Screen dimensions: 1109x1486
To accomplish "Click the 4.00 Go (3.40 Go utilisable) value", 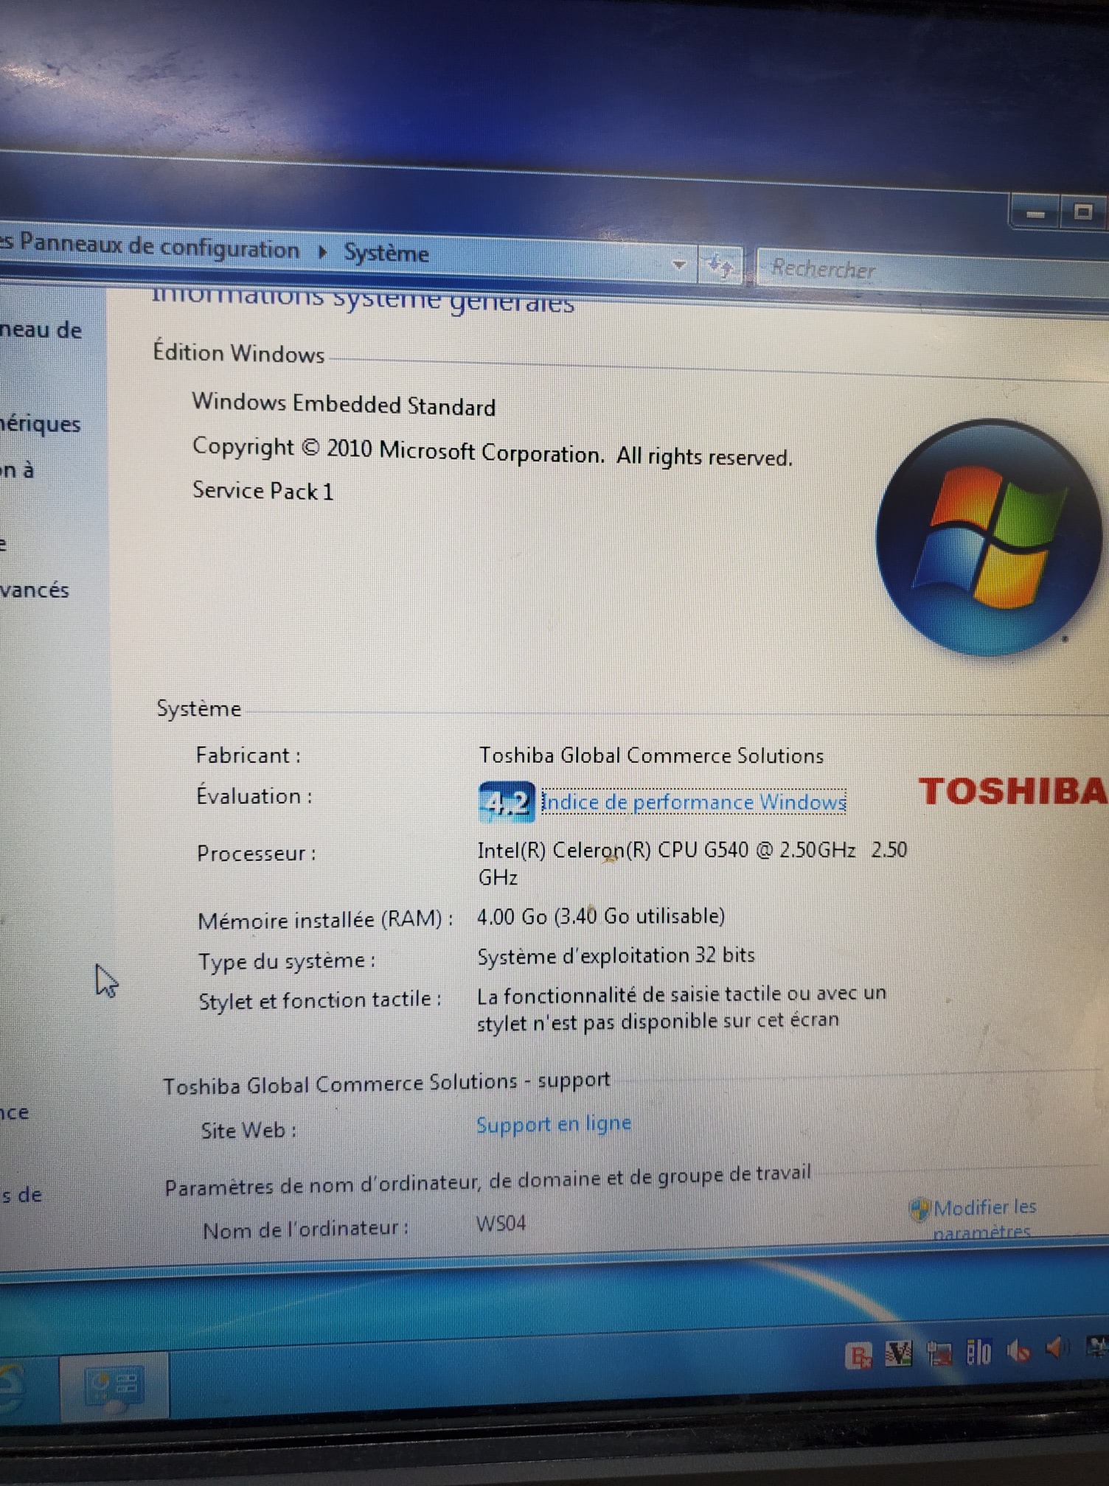I will pos(601,916).
